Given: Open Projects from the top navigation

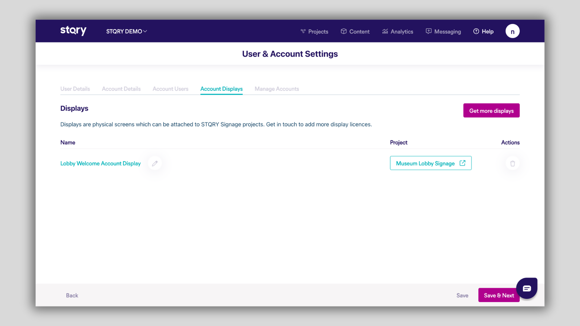Looking at the screenshot, I should pyautogui.click(x=314, y=31).
